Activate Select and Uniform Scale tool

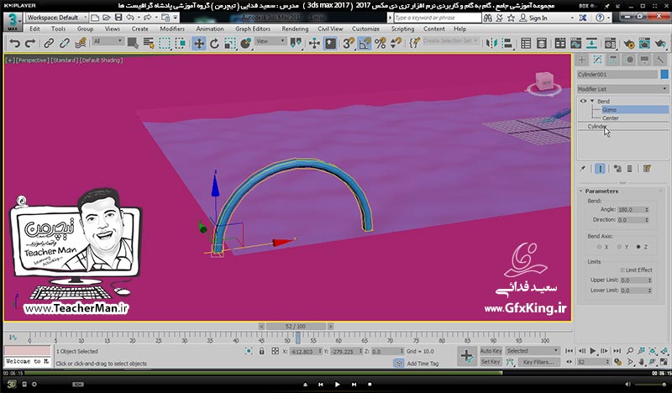coord(229,44)
